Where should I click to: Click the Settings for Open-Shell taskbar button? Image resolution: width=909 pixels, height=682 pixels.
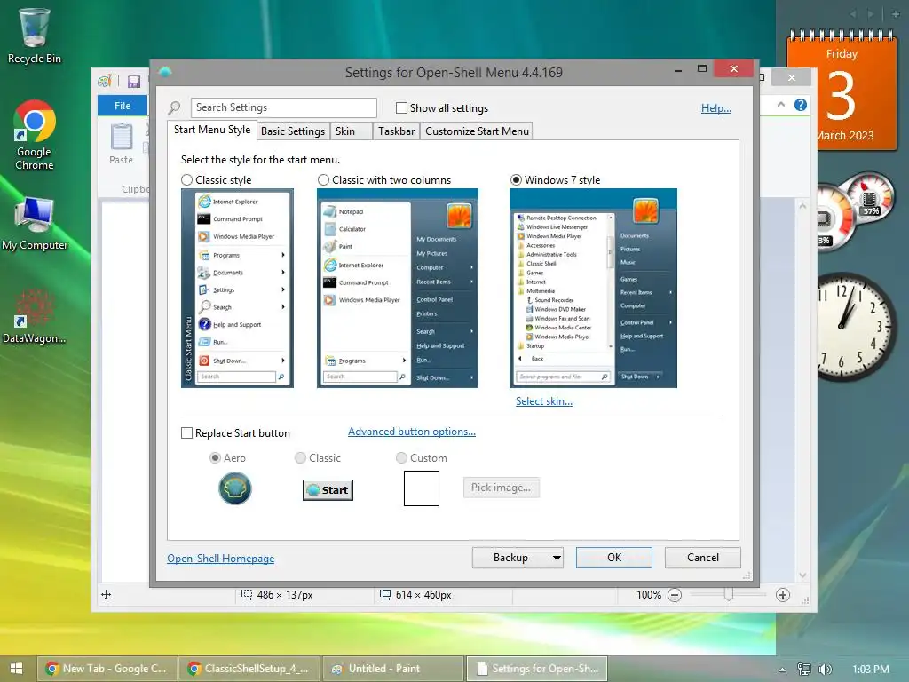(x=537, y=669)
